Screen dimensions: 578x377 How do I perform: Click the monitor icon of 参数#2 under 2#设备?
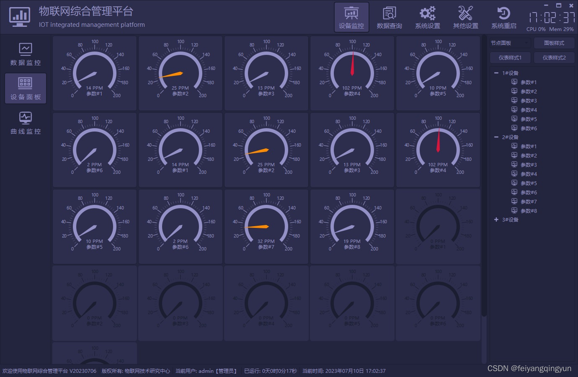point(514,155)
